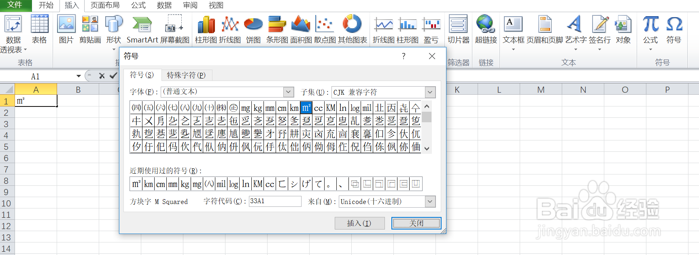
Task: Select the Symbols (符号(S)) dialog tab
Action: pyautogui.click(x=142, y=75)
